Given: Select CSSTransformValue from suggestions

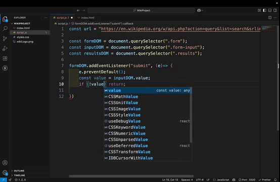Looking at the screenshot, I should 148,152.
